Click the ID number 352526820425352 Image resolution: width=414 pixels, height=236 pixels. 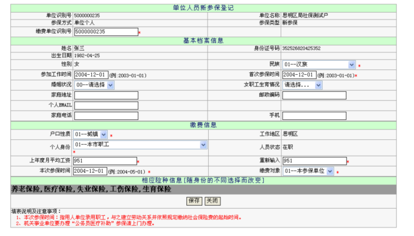(x=301, y=49)
